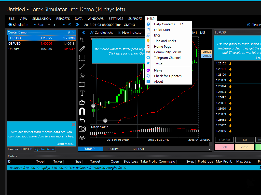
Task: Select the arrow pointer tool
Action: click(82, 40)
